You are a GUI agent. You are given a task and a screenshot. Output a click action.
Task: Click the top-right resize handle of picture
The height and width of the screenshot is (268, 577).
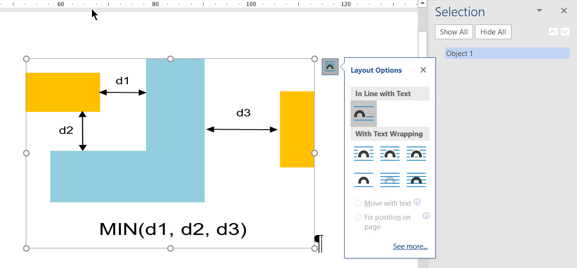click(x=315, y=59)
